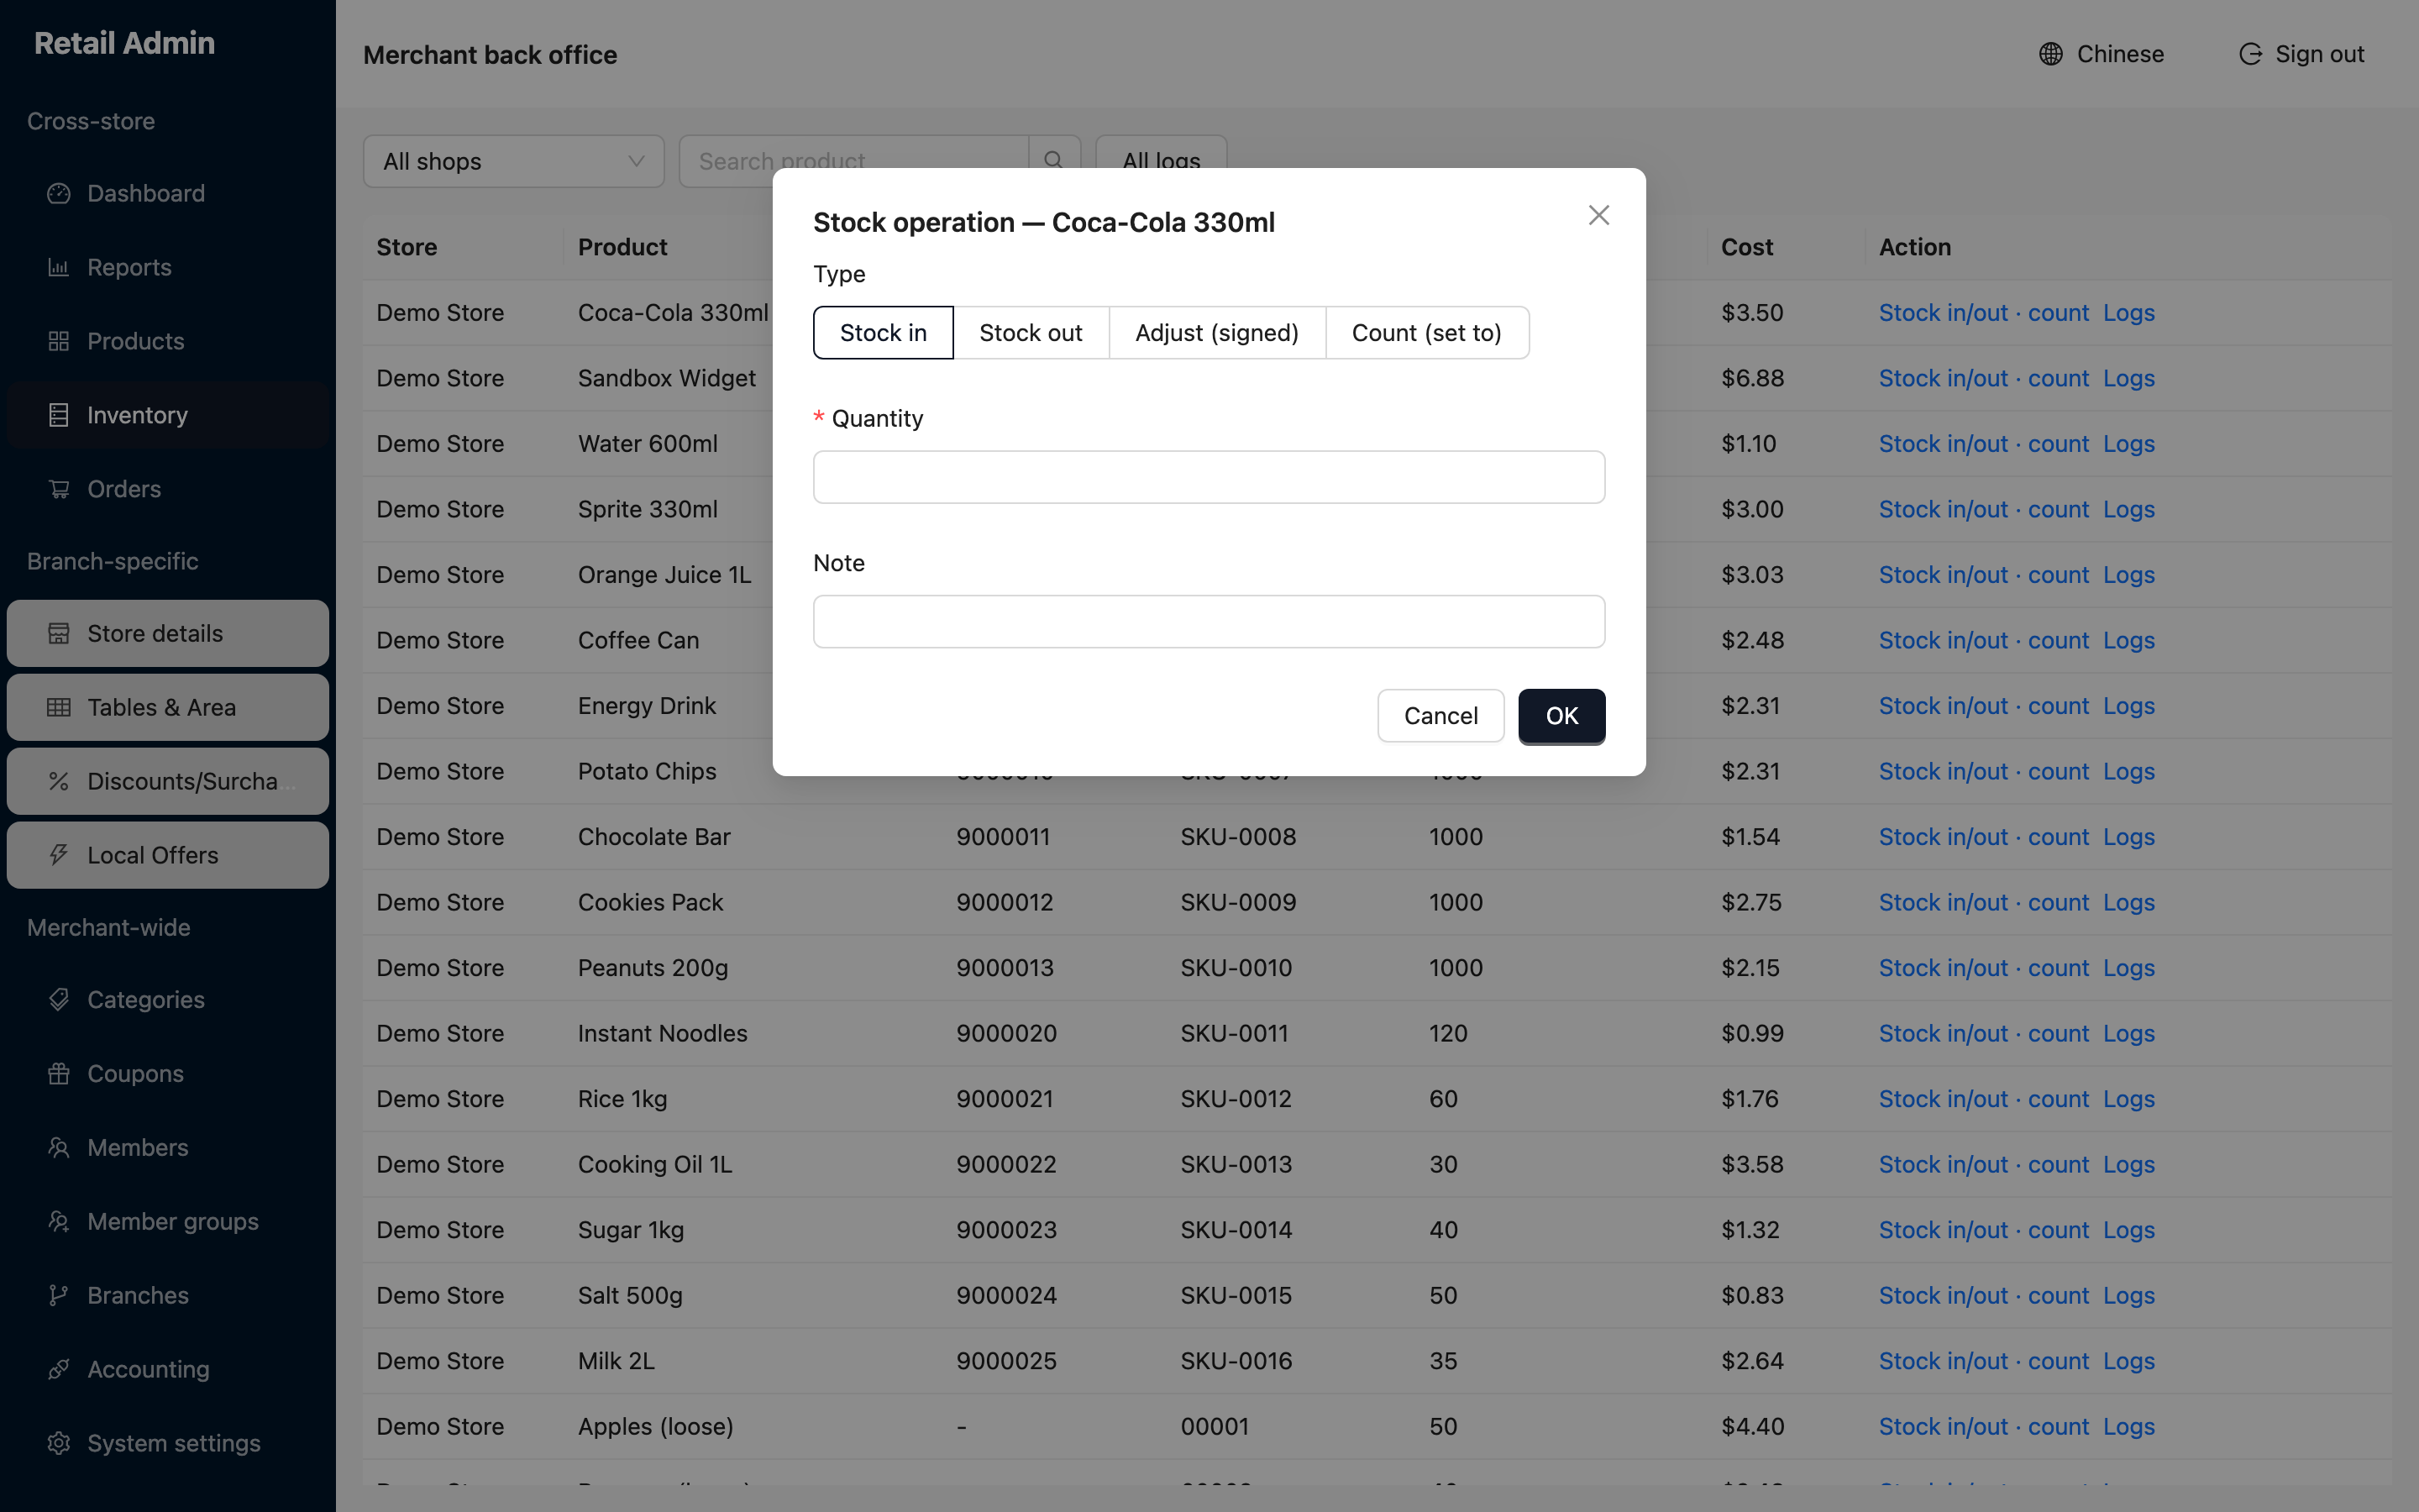Select the Stock in type
Screen dimensions: 2419x1512
[x=883, y=332]
